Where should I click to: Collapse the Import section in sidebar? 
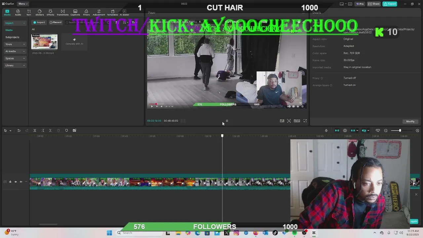click(x=15, y=23)
